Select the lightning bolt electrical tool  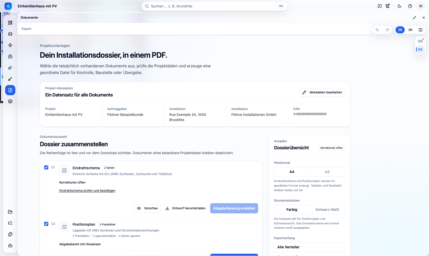click(x=10, y=45)
